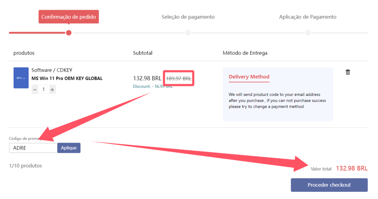The width and height of the screenshot is (378, 199).
Task: Click the Valor total 132.98 BRL amount
Action: point(352,168)
